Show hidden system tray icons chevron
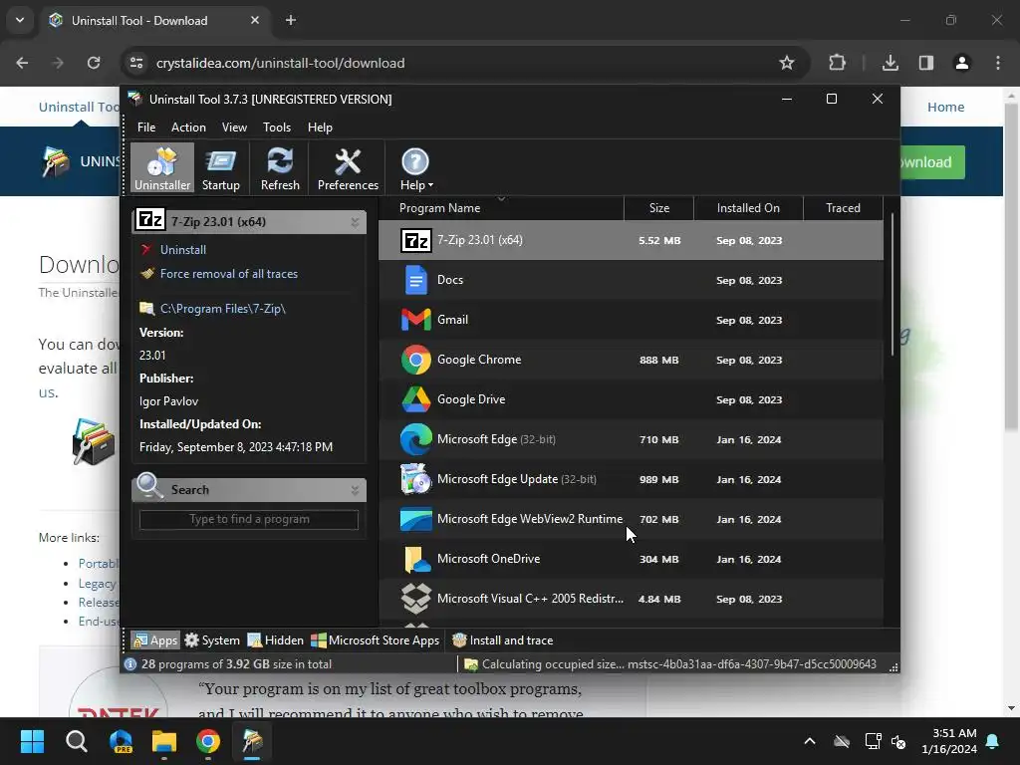Viewport: 1020px width, 765px height. pos(810,741)
